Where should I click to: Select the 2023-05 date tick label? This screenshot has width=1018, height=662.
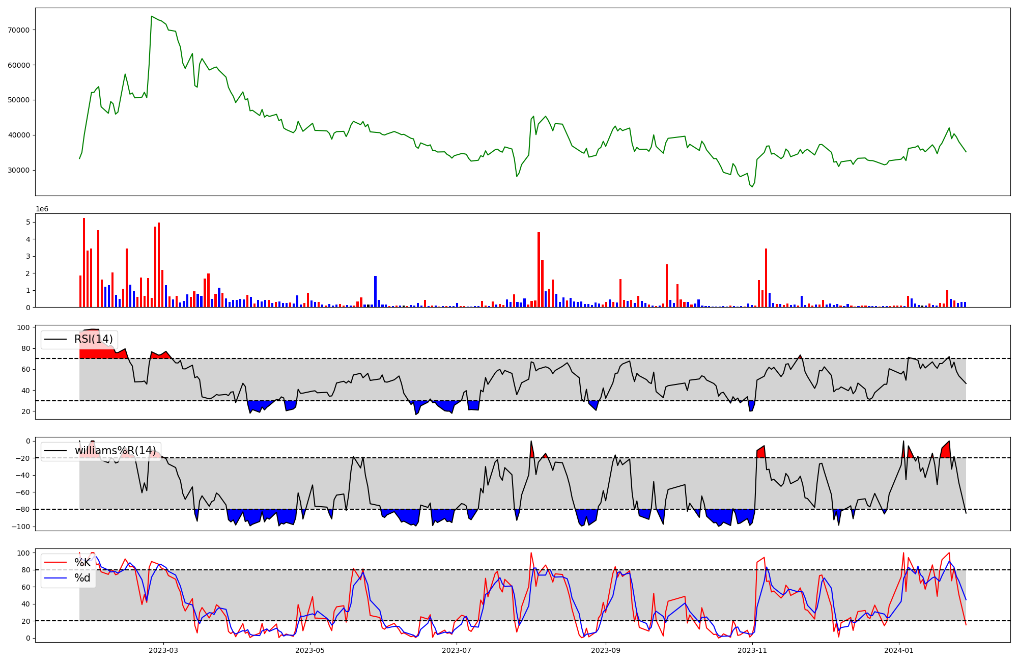(x=310, y=650)
